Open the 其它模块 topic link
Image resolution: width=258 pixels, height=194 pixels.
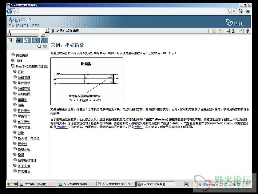click(24, 172)
